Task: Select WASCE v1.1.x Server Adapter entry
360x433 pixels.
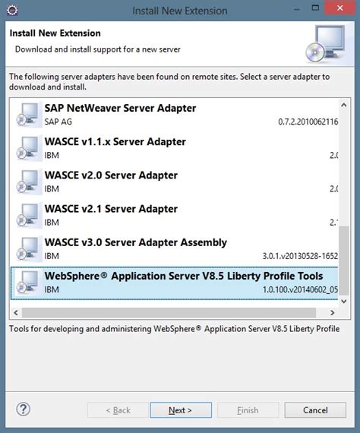Action: click(x=174, y=148)
